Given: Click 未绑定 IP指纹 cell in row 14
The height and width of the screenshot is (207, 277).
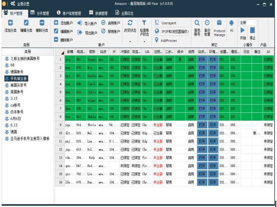Looking at the screenshot, I should (125, 166).
